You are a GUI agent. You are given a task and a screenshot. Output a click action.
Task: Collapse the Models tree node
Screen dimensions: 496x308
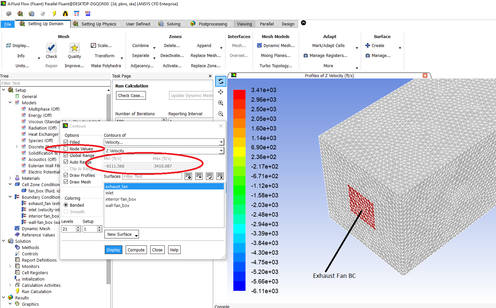10,103
